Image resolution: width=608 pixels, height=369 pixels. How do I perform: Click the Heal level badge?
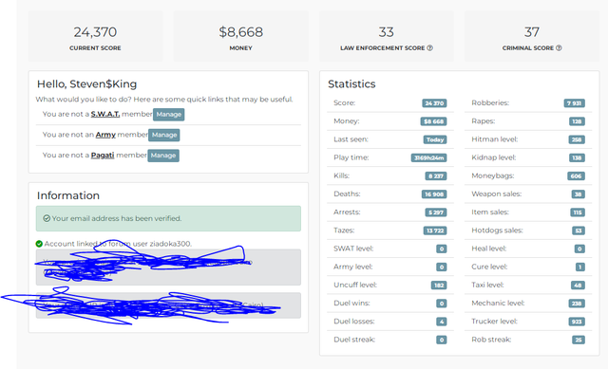(x=579, y=249)
